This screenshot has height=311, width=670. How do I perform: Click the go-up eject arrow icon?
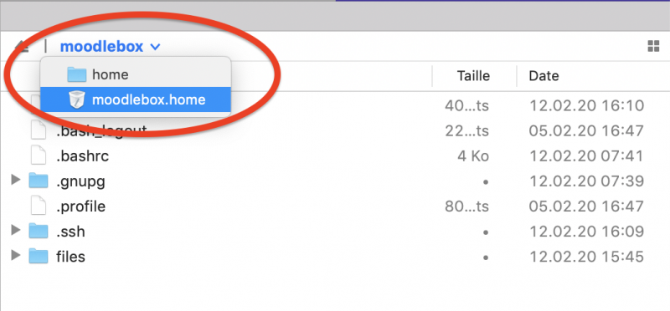tap(22, 46)
